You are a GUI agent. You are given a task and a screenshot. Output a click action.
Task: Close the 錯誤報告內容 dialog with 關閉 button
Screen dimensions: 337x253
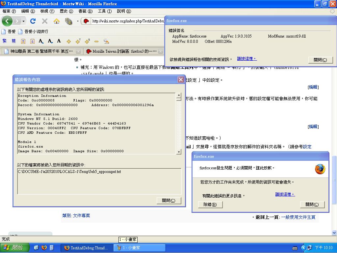coord(169,200)
